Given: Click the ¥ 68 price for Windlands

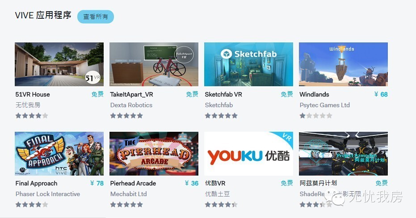Looking at the screenshot, I should coord(381,94).
